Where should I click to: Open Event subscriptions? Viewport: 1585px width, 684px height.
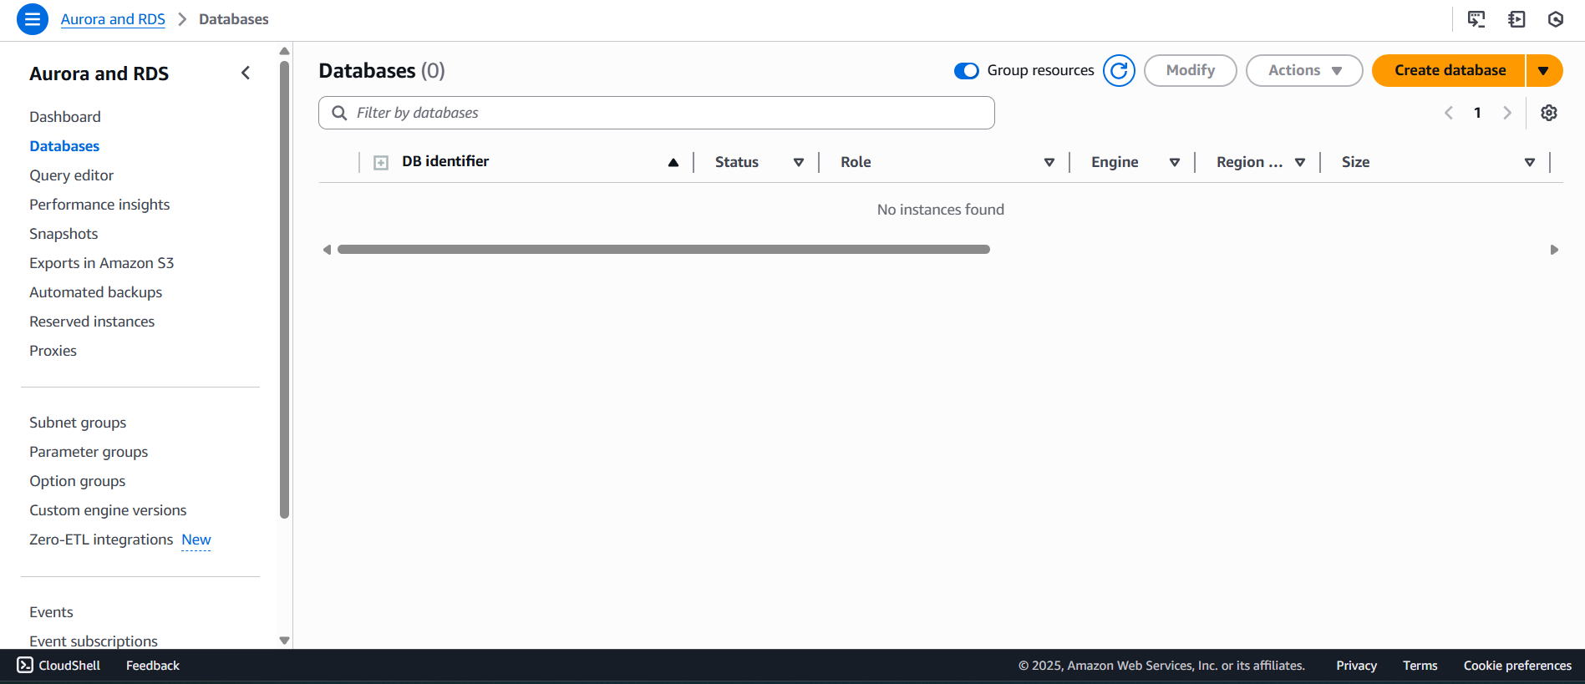tap(94, 641)
